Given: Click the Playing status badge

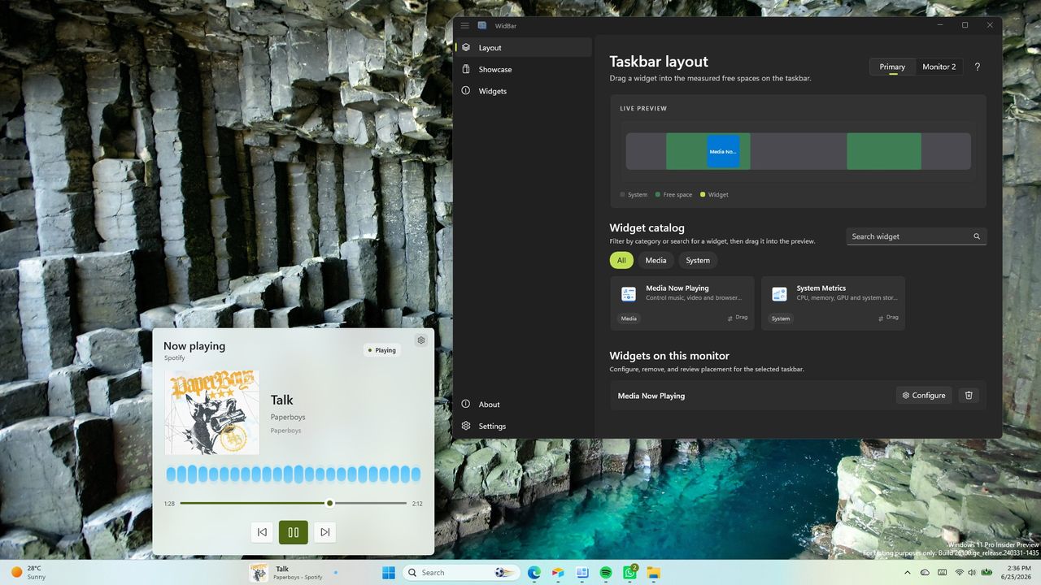Looking at the screenshot, I should click(382, 350).
